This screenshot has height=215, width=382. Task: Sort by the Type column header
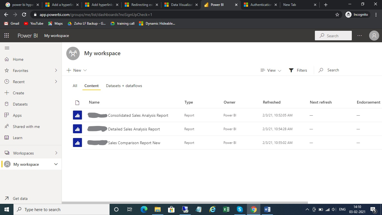(189, 102)
